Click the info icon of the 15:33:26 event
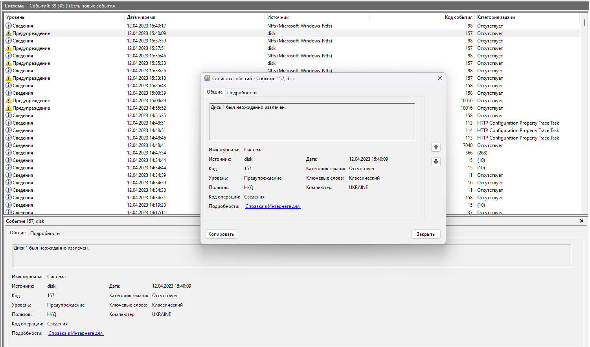Screen dimensions: 590x347 [x=9, y=71]
